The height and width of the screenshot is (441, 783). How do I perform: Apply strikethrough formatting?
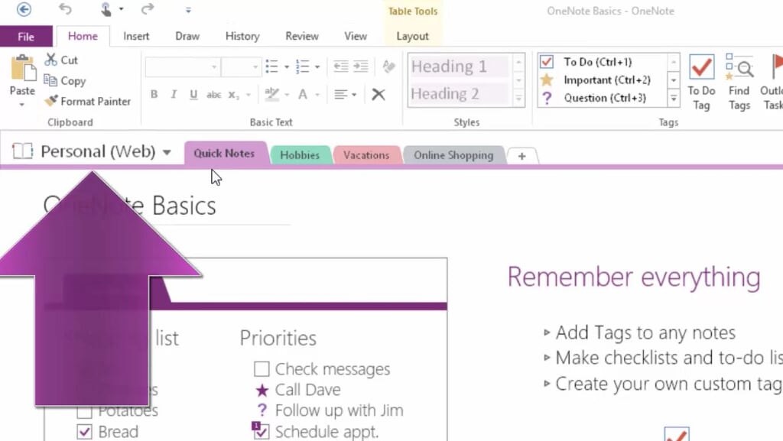pyautogui.click(x=215, y=94)
